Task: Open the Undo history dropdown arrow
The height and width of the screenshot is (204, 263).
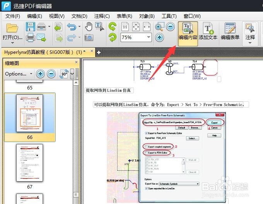Action: pyautogui.click(x=80, y=27)
